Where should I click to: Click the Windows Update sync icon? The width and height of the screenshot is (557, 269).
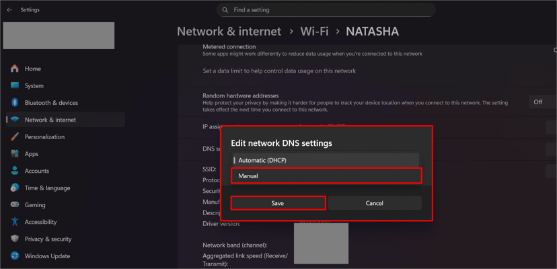tap(15, 256)
